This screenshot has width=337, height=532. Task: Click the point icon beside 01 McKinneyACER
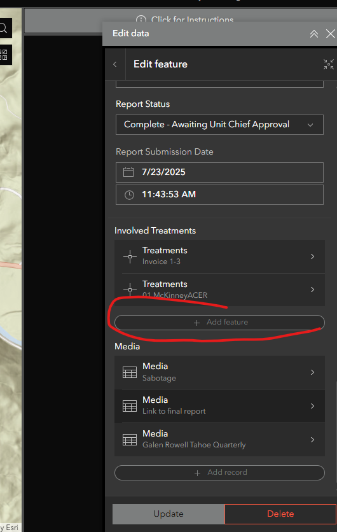[130, 290]
